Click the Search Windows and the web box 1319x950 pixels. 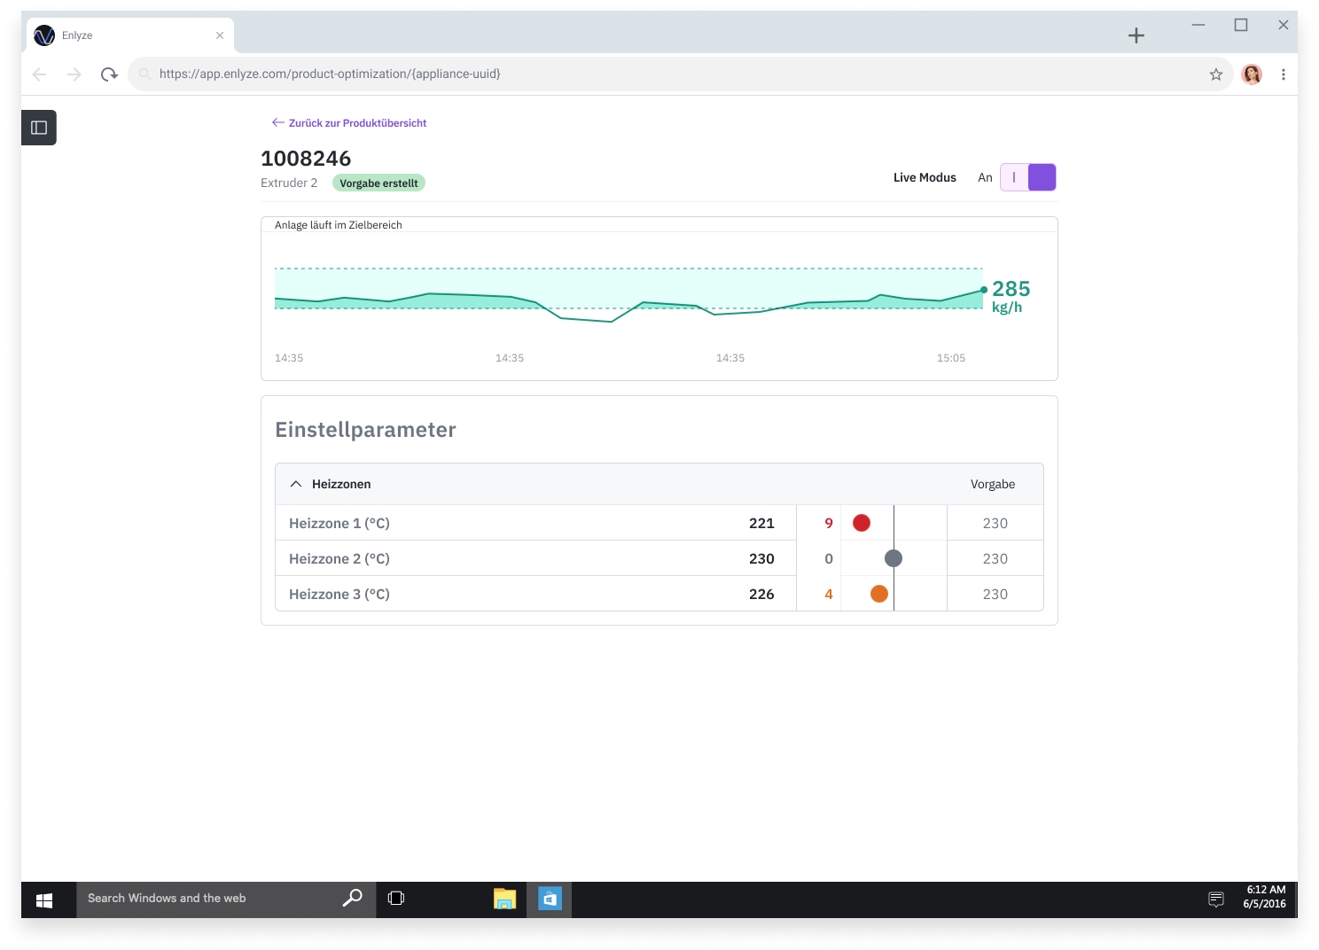click(x=213, y=899)
